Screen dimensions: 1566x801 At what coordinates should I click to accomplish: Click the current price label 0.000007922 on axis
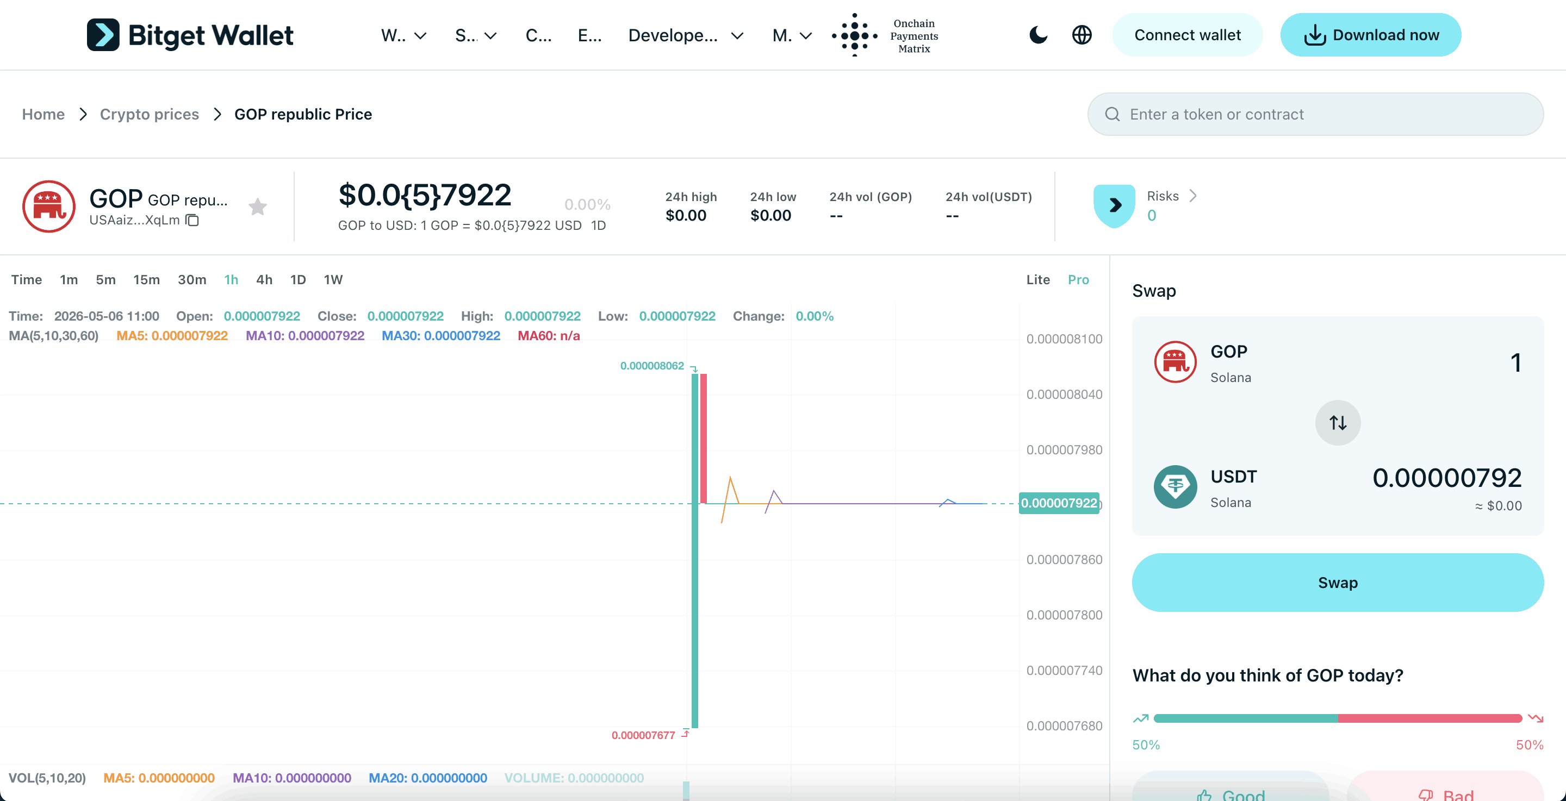click(x=1059, y=503)
